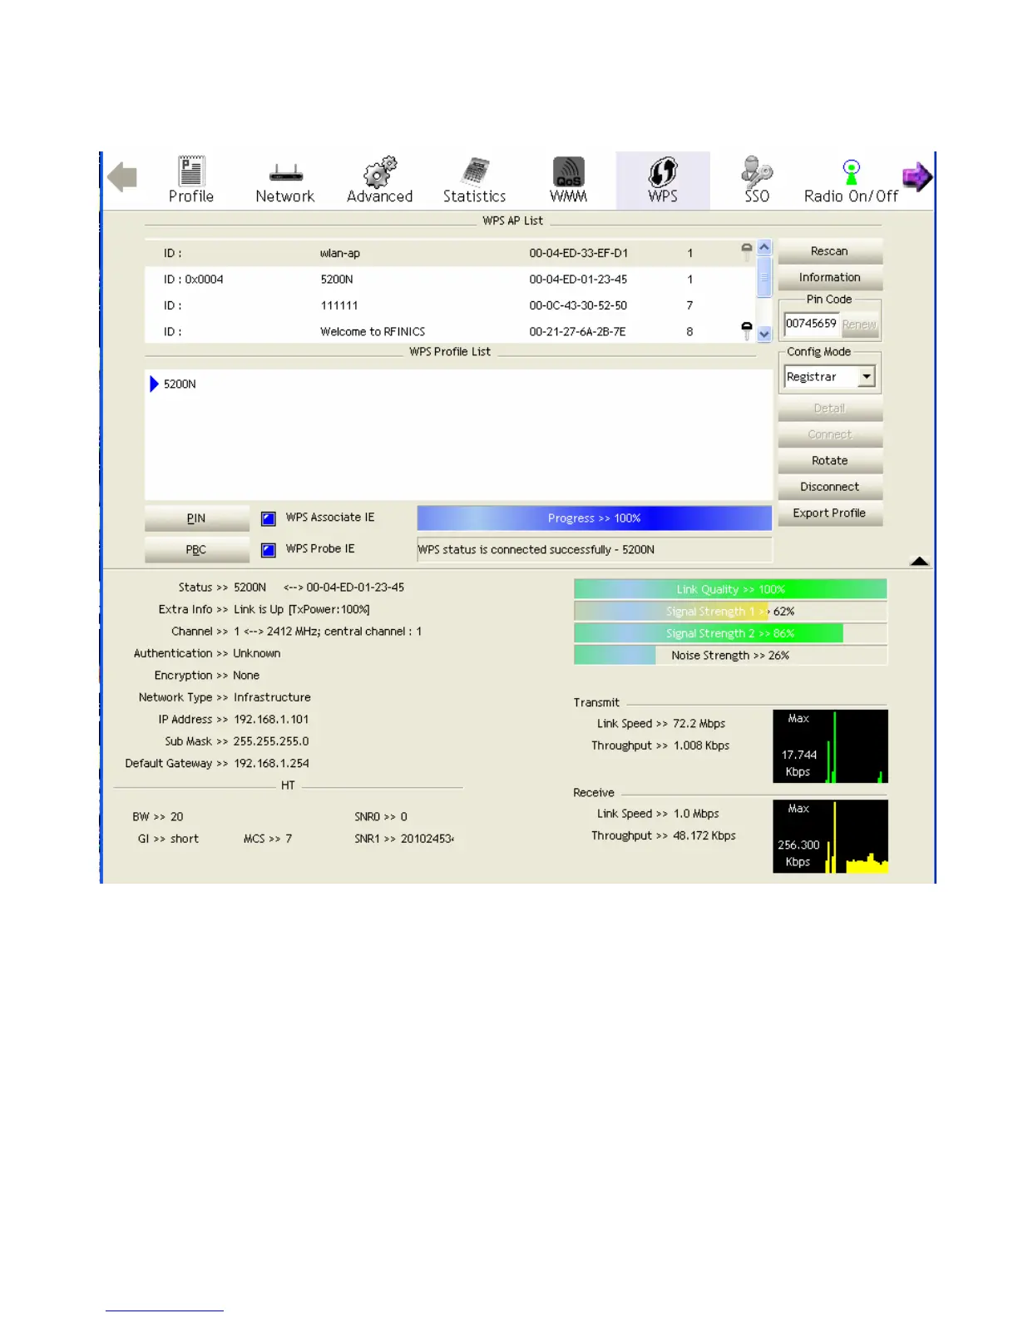Open the SSO key icon
Viewport: 1018px width, 1318px height.
pos(757,171)
